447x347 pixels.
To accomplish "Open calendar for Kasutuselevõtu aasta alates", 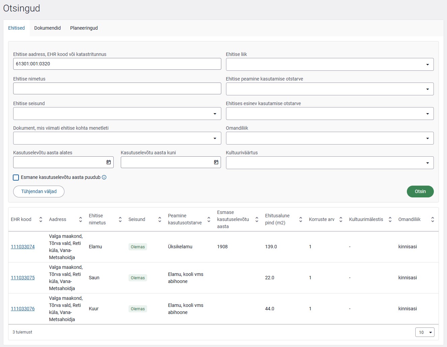I will tap(109, 162).
